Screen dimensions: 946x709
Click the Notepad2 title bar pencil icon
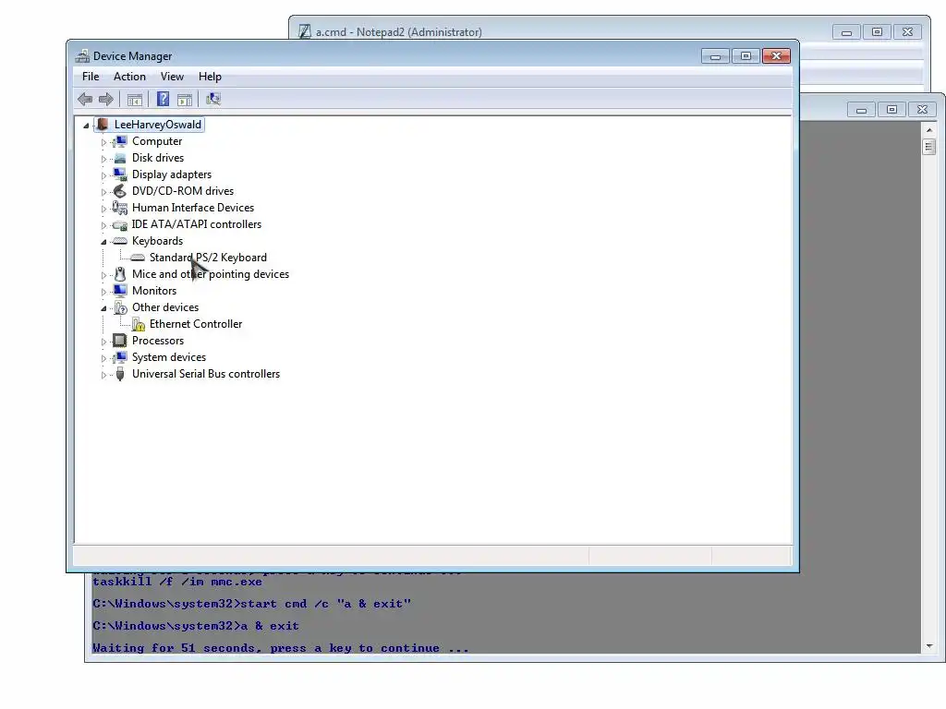click(x=305, y=31)
